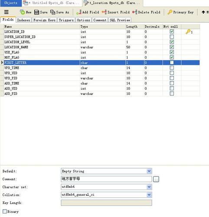This screenshot has width=209, height=217.
Task: Click the Move Up arrow icon
Action: point(203,12)
